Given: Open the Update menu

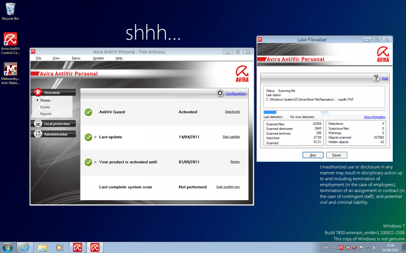Looking at the screenshot, I should 98,58.
